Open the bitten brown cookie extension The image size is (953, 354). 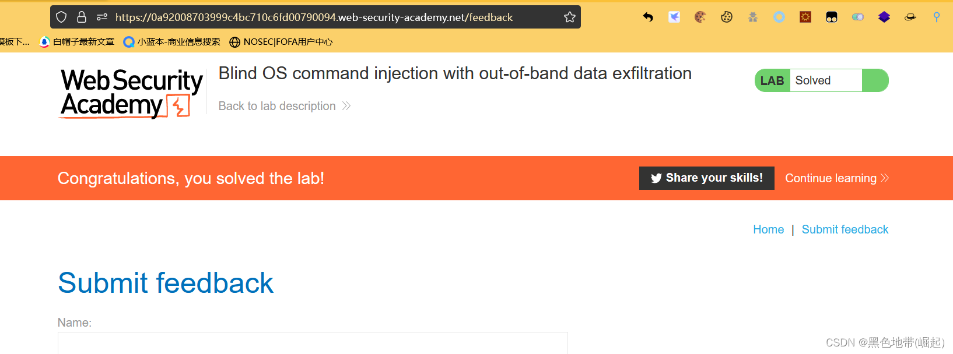pos(700,17)
